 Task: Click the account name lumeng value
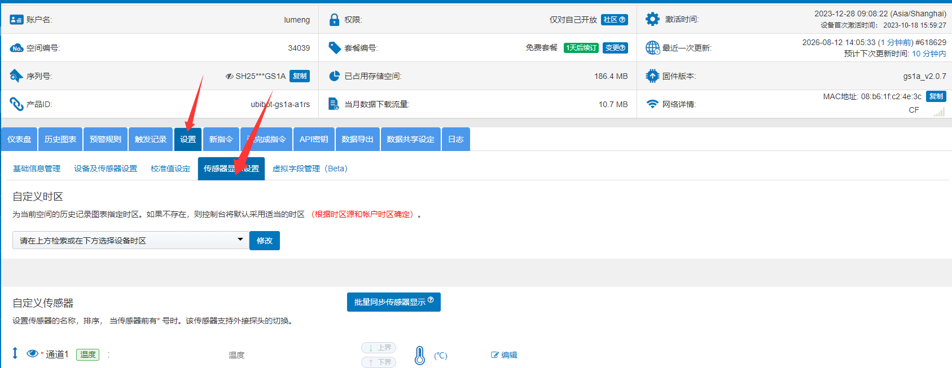[297, 20]
